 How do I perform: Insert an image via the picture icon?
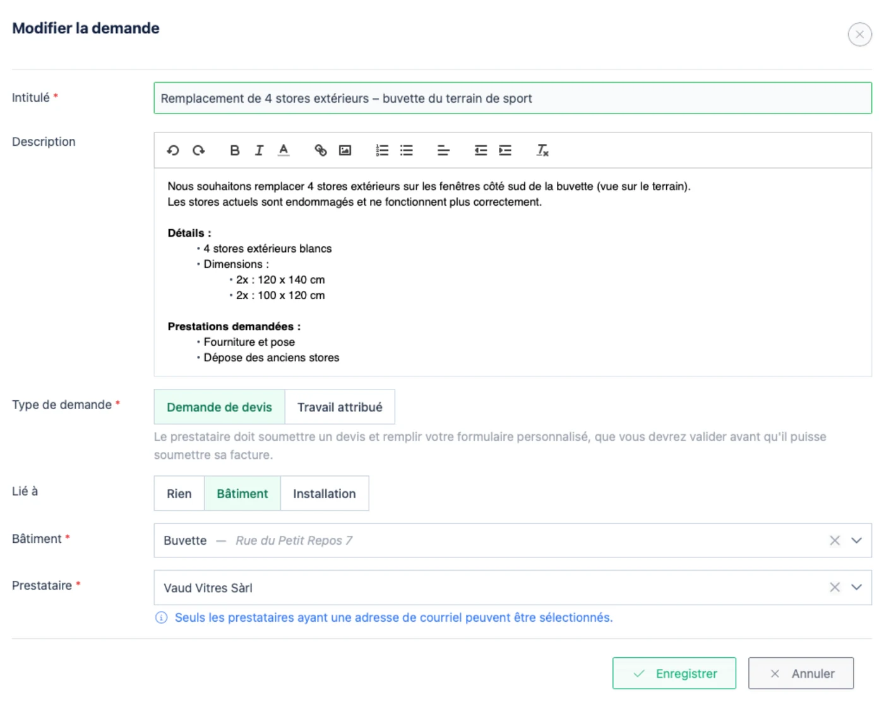click(x=345, y=150)
